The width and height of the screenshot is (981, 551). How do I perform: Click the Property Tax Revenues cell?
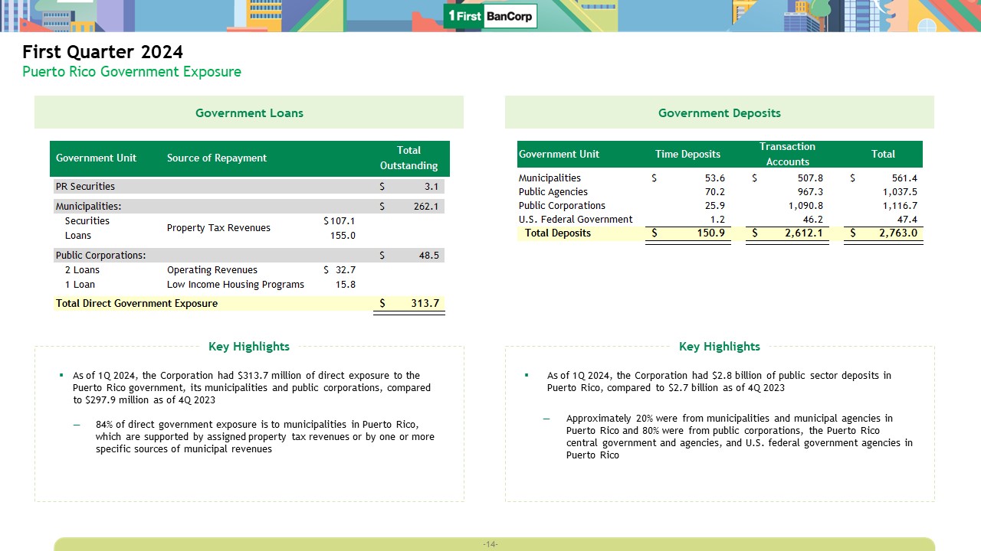pos(218,228)
